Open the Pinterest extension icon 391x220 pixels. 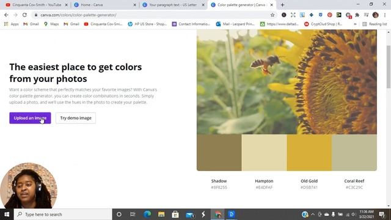[x=330, y=15]
